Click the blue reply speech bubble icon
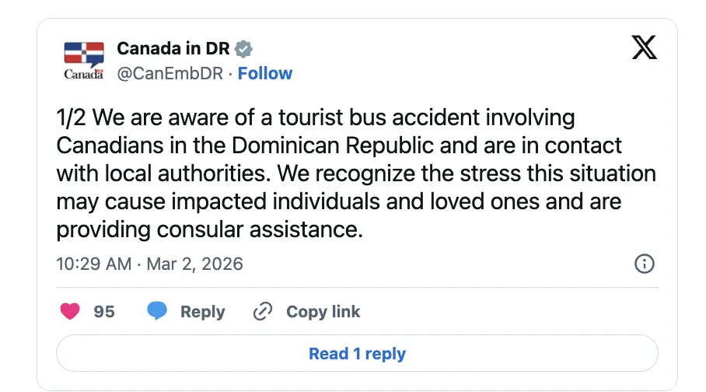 click(x=157, y=312)
